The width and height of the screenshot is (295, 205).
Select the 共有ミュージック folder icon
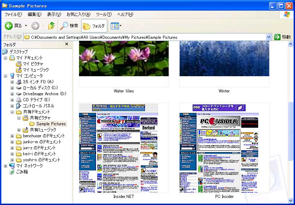(25, 130)
